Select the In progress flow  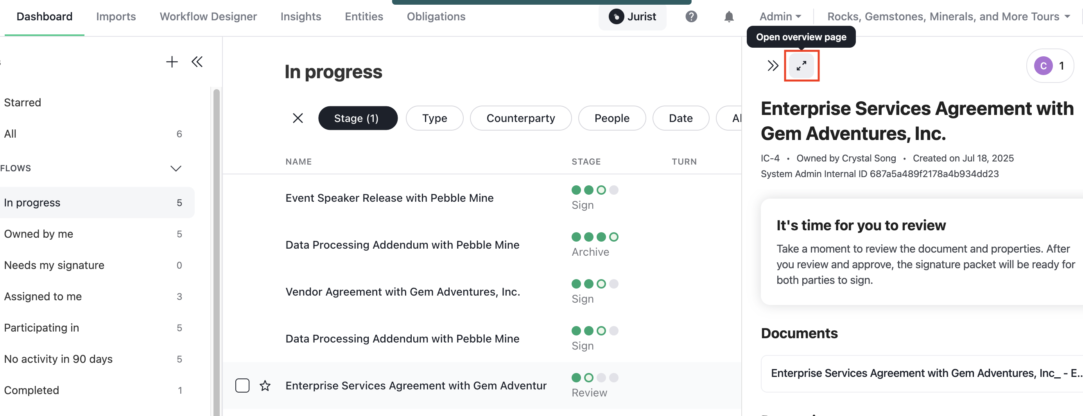pos(97,203)
